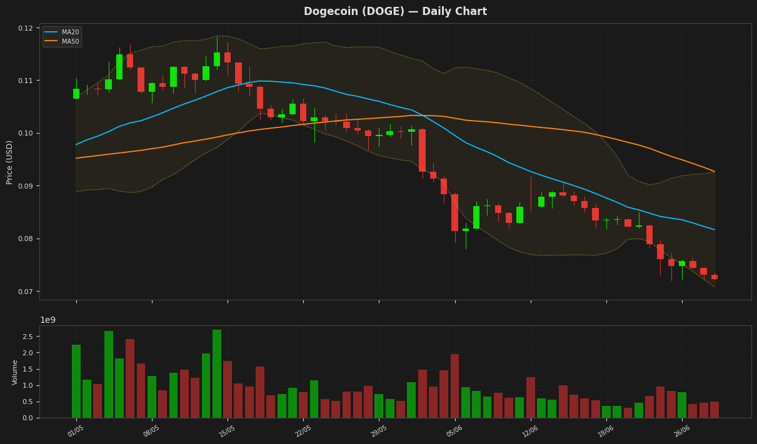This screenshot has height=444, width=757.
Task: Click the 1.0 volume tick label
Action: pyautogui.click(x=29, y=386)
